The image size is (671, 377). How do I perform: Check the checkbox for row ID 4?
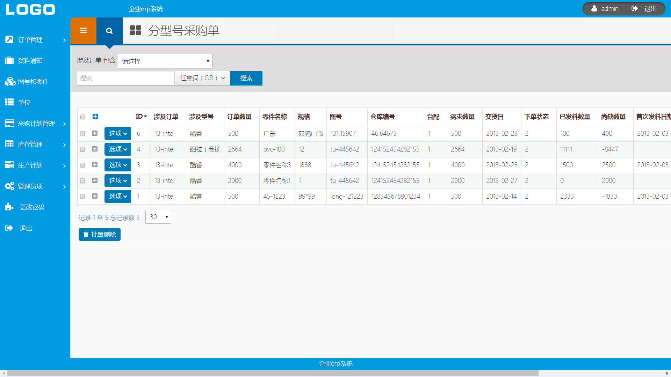(x=82, y=149)
